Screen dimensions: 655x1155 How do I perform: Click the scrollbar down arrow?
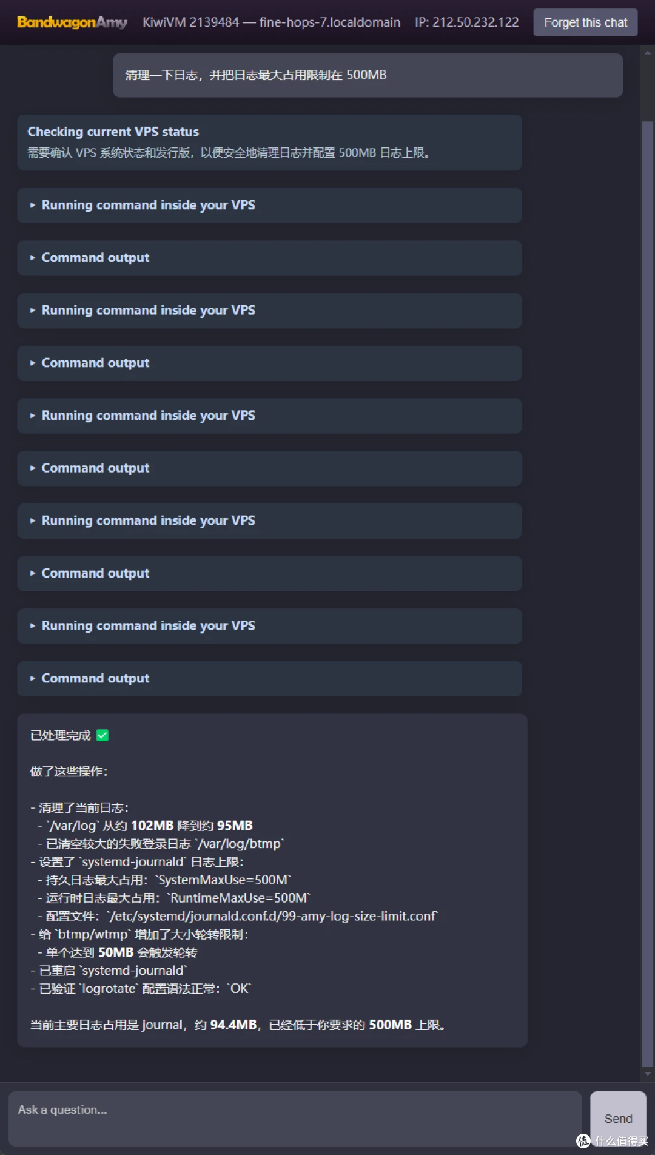pyautogui.click(x=648, y=1073)
